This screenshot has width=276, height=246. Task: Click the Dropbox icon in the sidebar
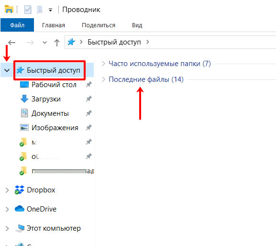click(19, 190)
